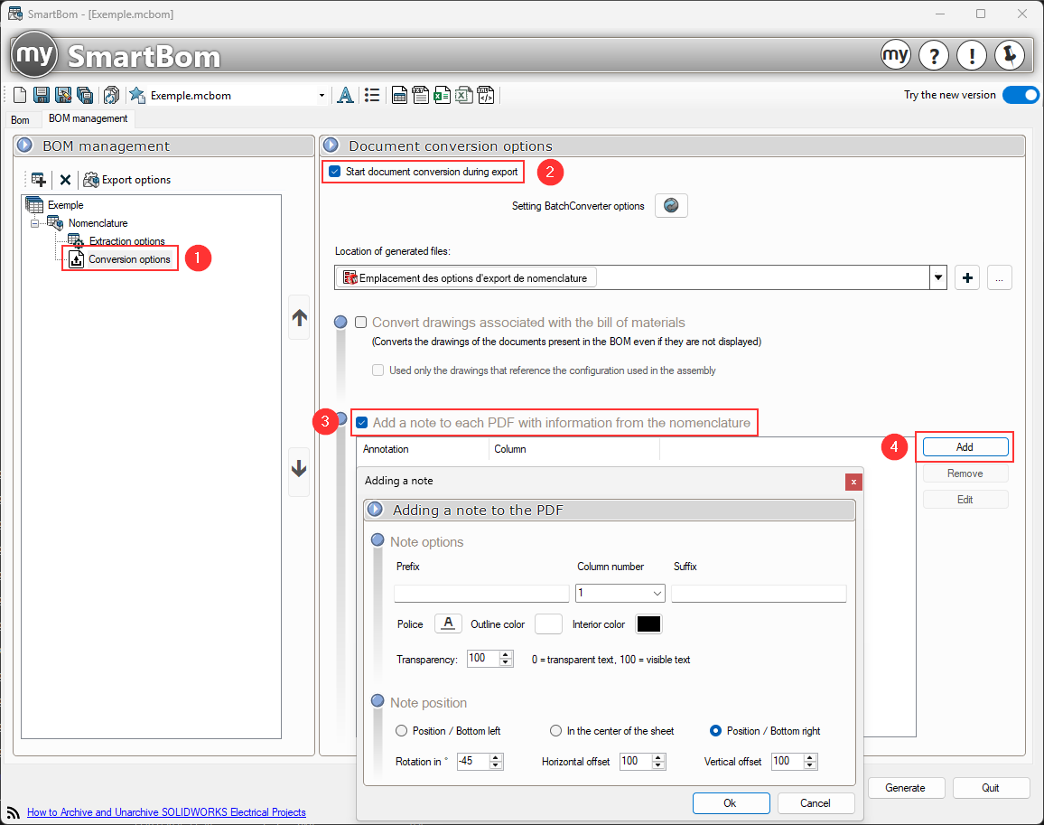Click the Excel export icon with green X
The image size is (1044, 825).
point(442,96)
